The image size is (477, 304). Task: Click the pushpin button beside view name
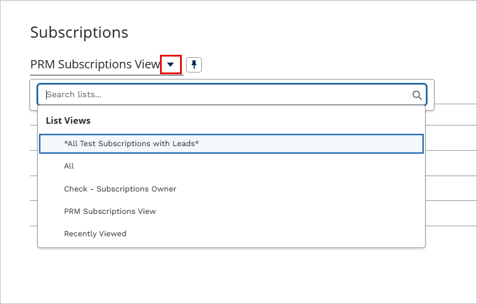pyautogui.click(x=194, y=65)
